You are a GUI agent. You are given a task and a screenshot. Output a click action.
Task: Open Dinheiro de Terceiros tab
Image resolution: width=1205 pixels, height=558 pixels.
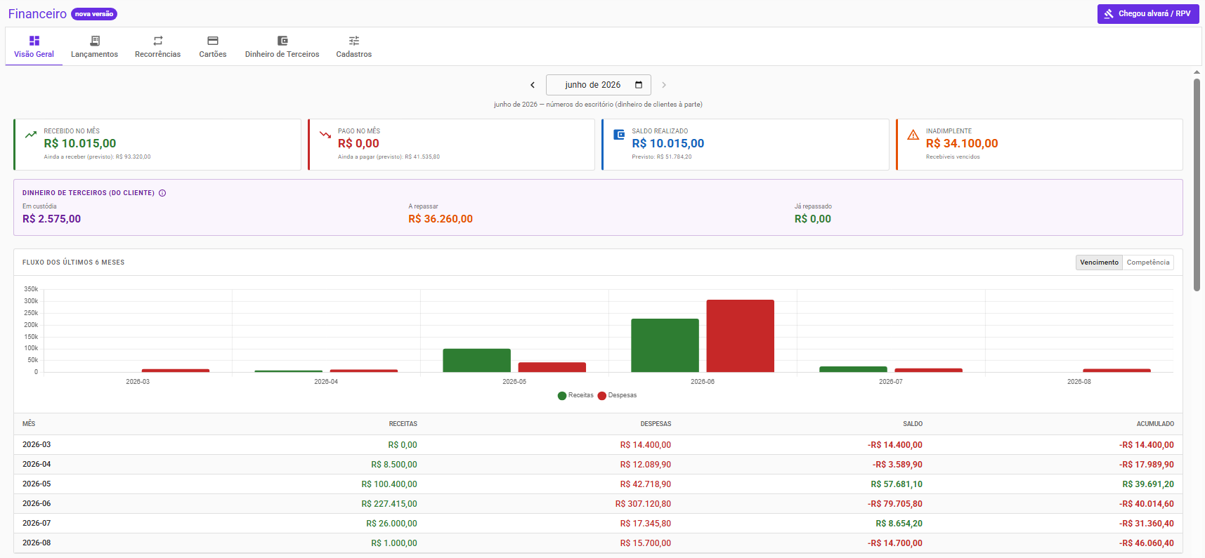click(x=282, y=47)
